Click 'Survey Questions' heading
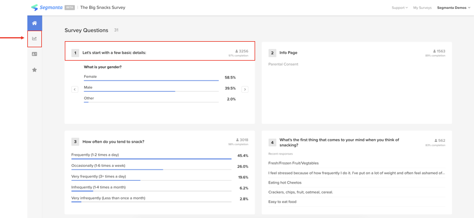The height and width of the screenshot is (218, 474). [86, 30]
